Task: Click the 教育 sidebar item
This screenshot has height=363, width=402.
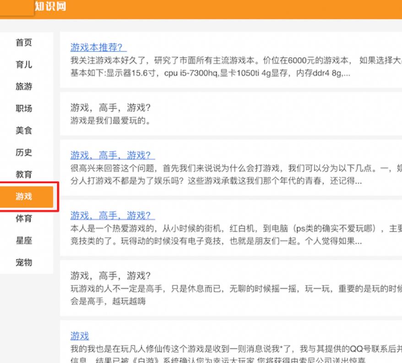Action: pos(24,175)
